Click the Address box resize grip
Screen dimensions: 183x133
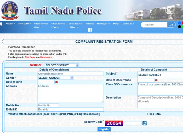coord(102,102)
